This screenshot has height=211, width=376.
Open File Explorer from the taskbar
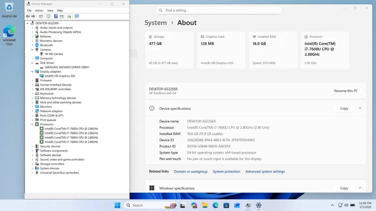[x=204, y=205]
